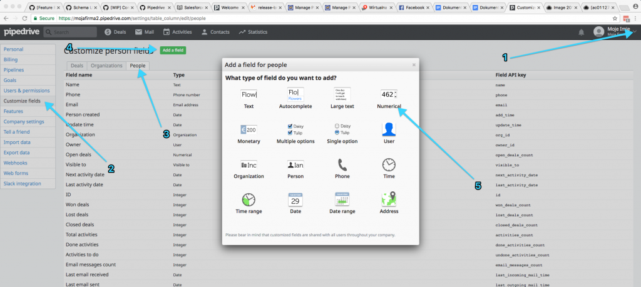The height and width of the screenshot is (287, 641).
Task: Open Users & permissions settings link
Action: [x=28, y=90]
